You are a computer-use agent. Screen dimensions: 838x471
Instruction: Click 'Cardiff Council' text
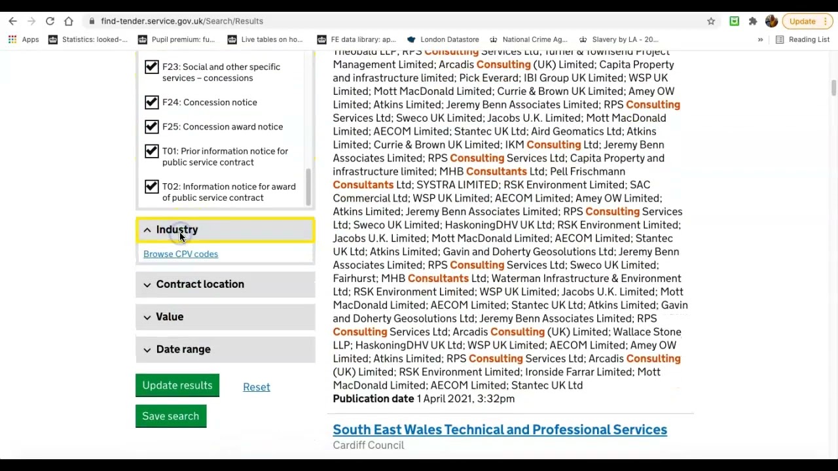coord(369,445)
